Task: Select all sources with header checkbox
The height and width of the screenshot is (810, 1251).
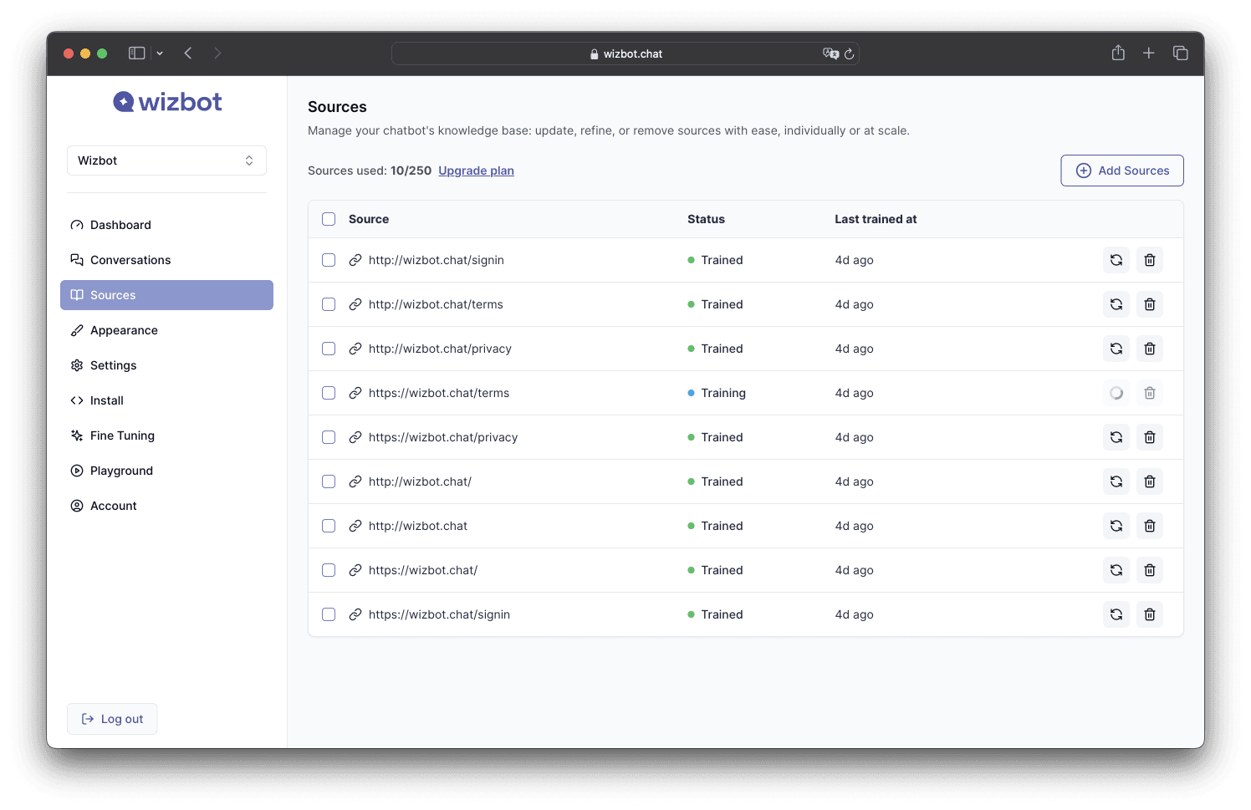Action: coord(329,219)
